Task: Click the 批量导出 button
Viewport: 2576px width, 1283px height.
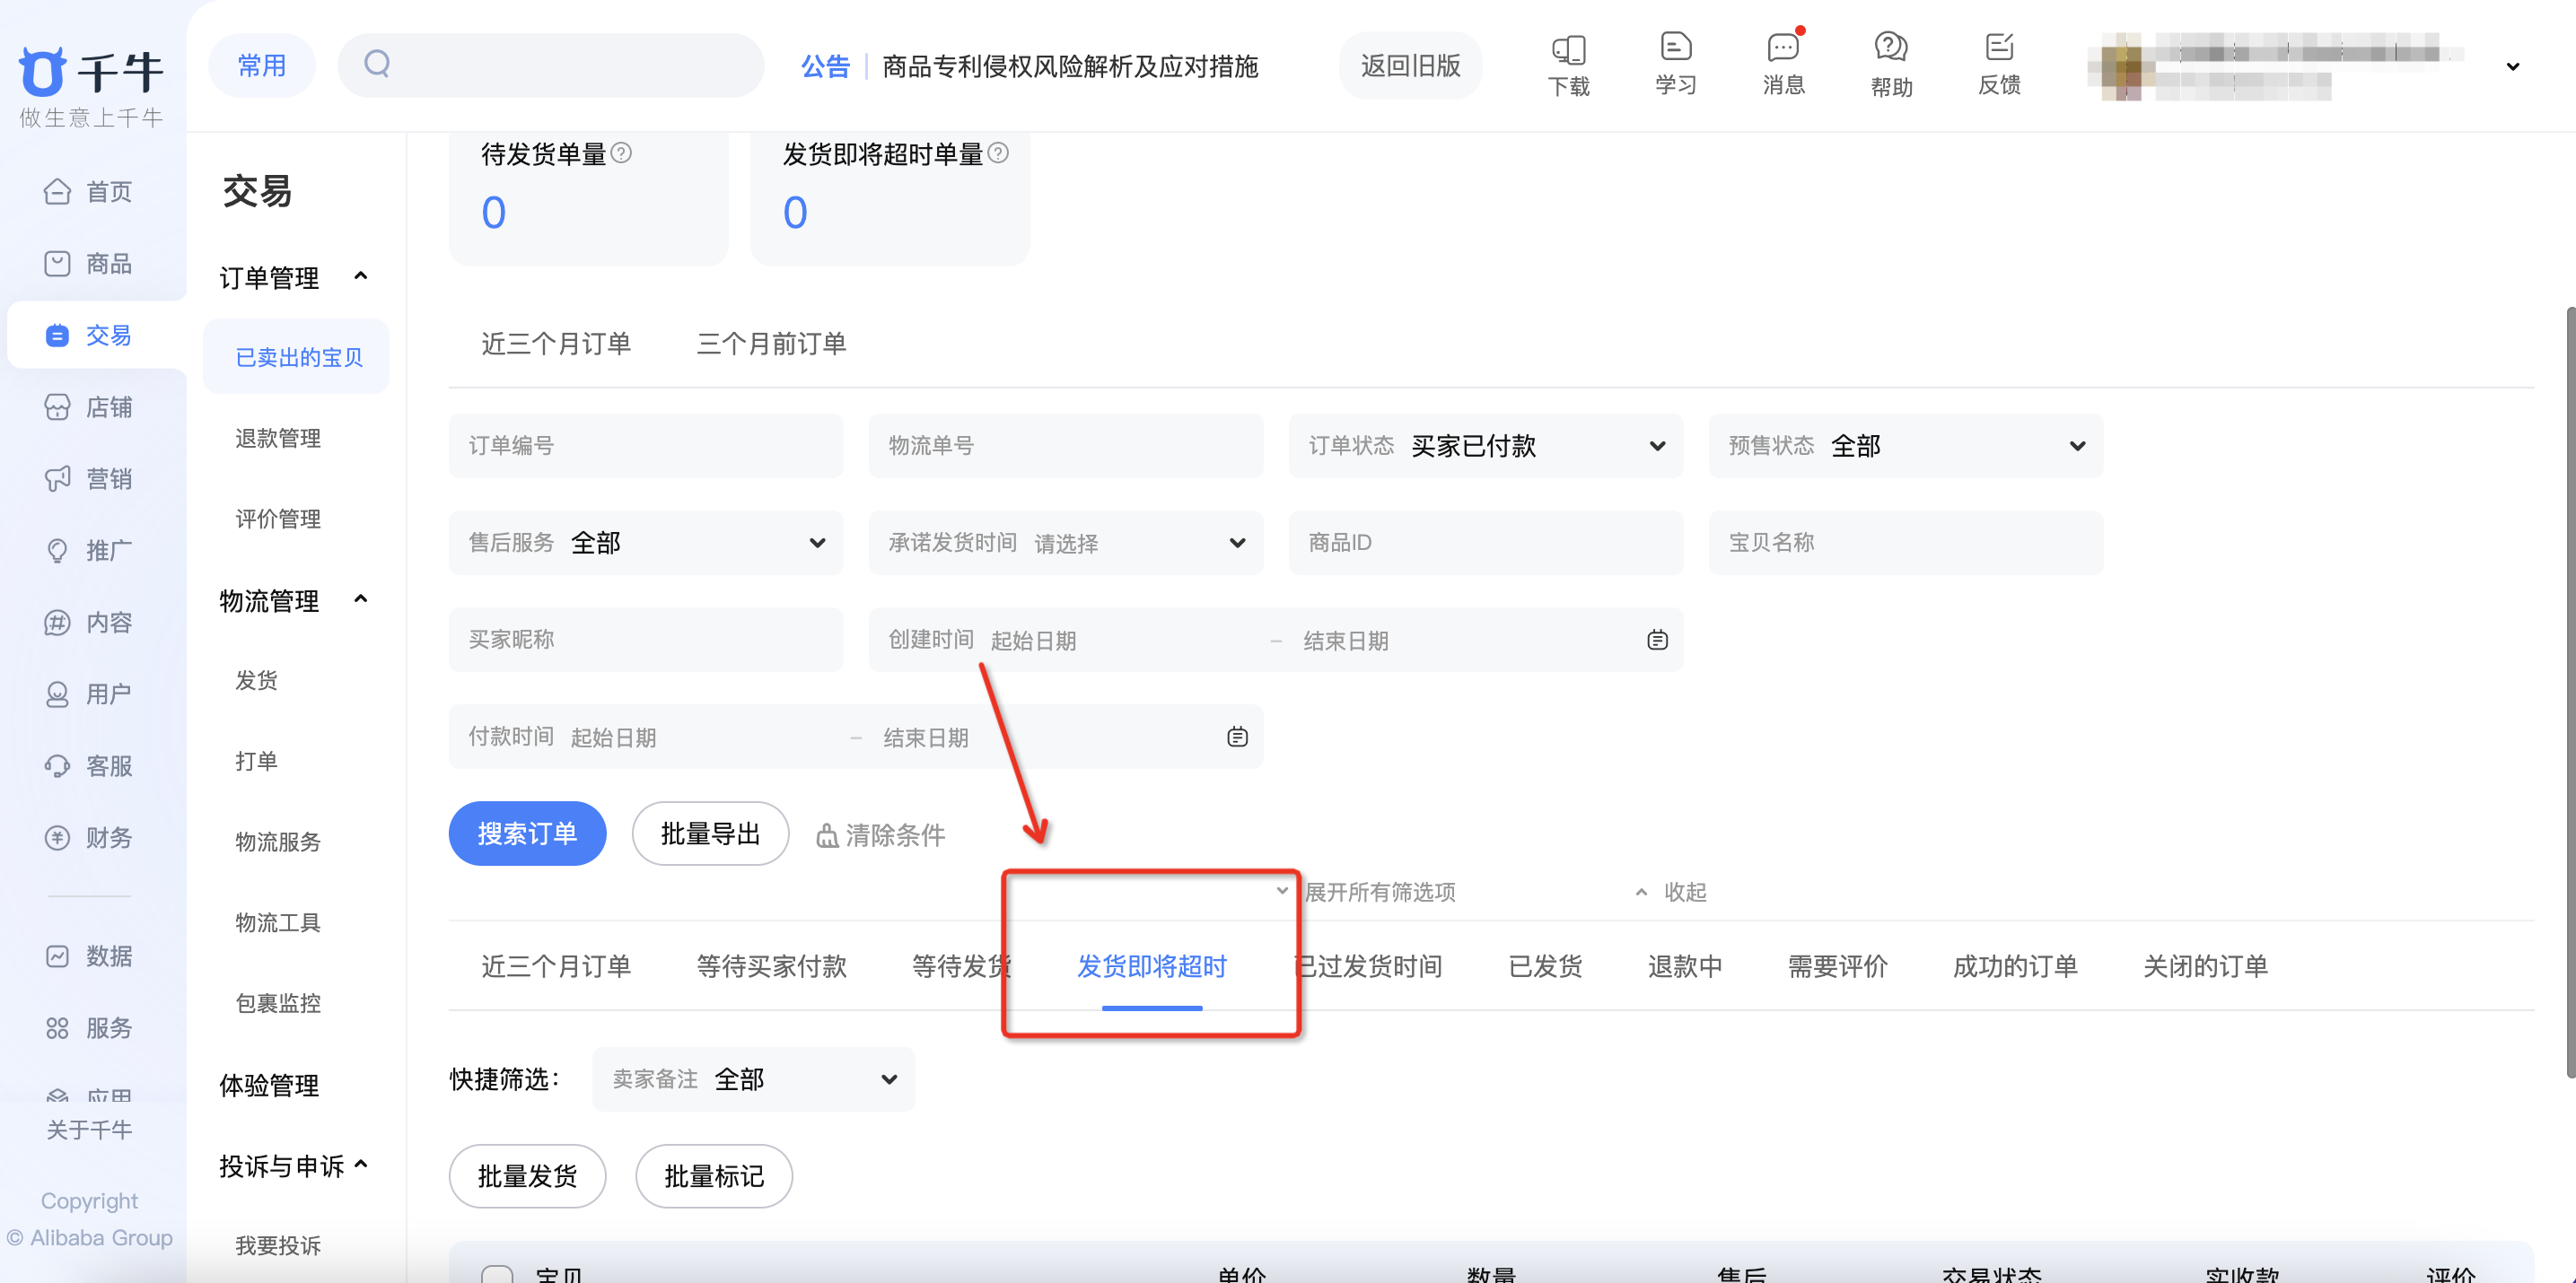Action: (x=710, y=834)
